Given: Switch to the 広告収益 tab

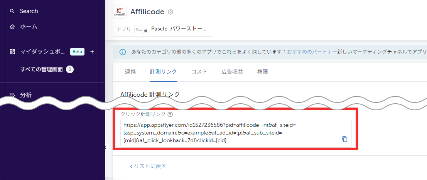Looking at the screenshot, I should point(232,72).
